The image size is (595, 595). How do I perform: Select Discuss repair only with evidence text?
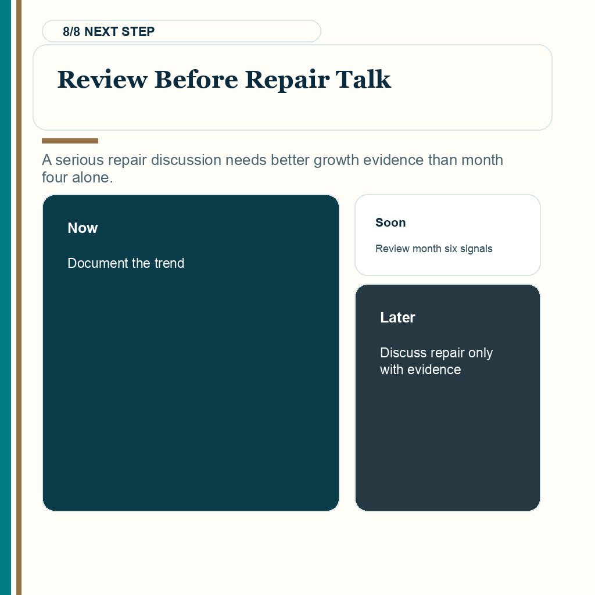pos(436,361)
